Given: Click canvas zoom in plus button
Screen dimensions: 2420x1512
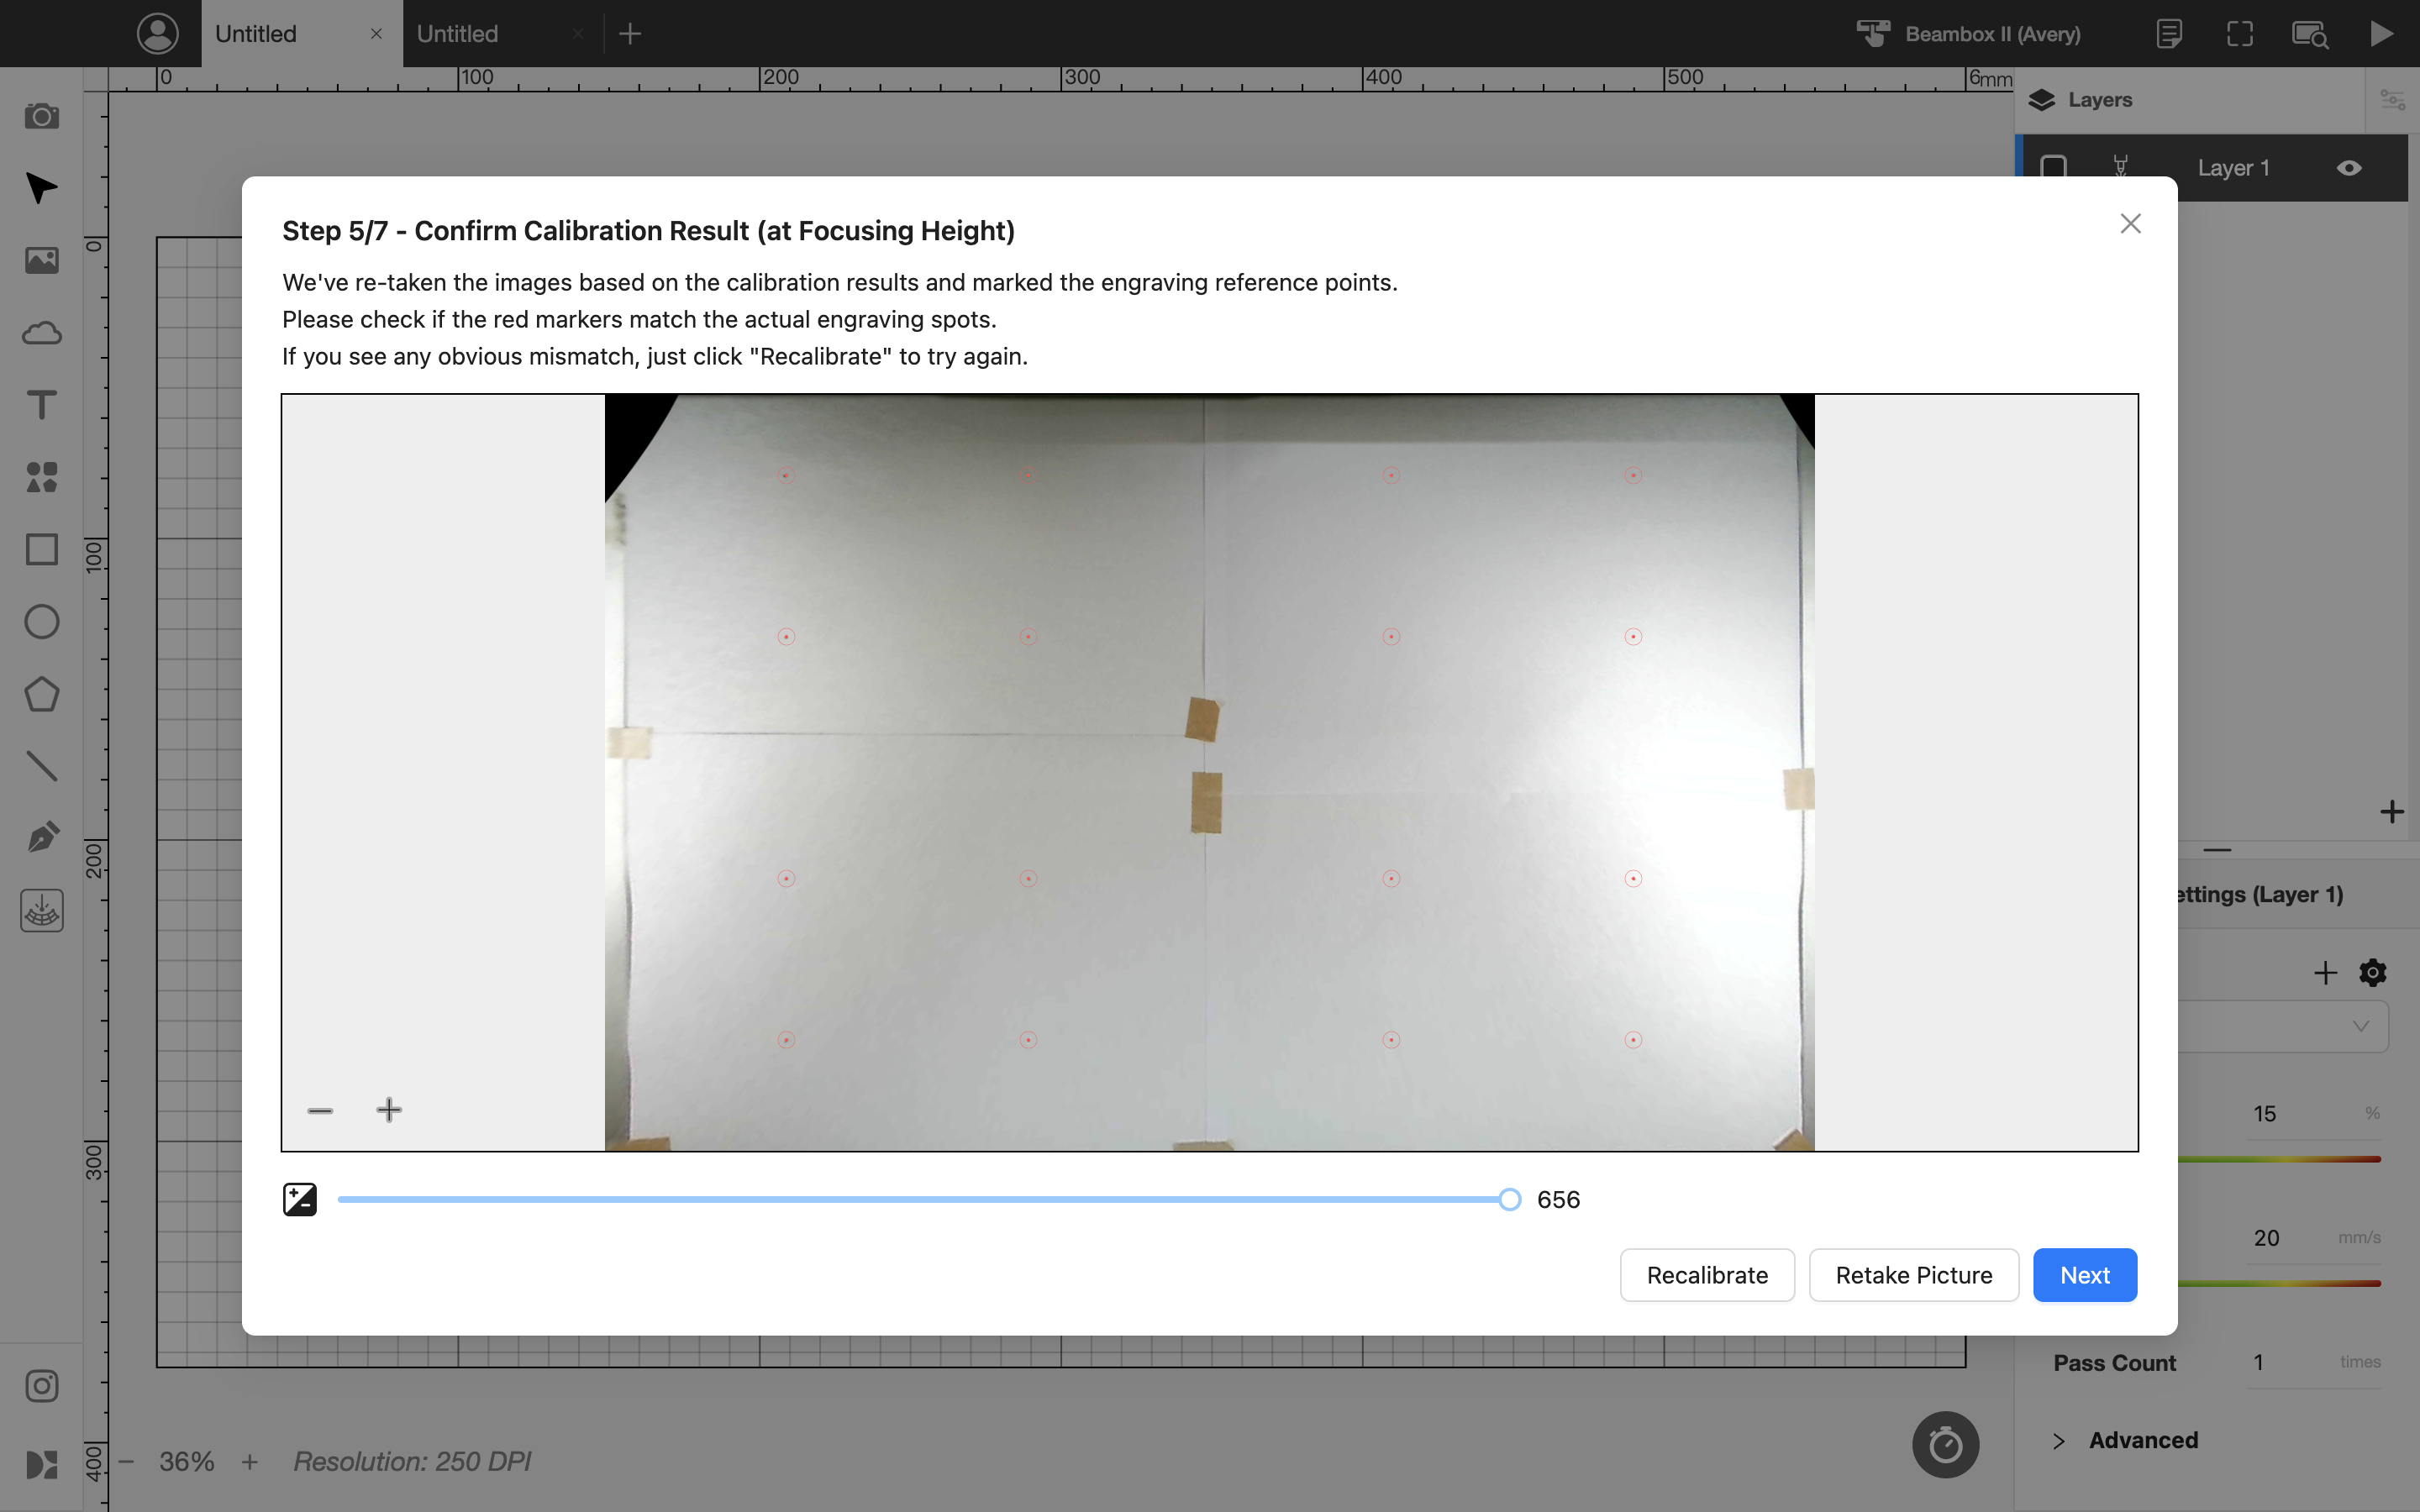Looking at the screenshot, I should 250,1462.
